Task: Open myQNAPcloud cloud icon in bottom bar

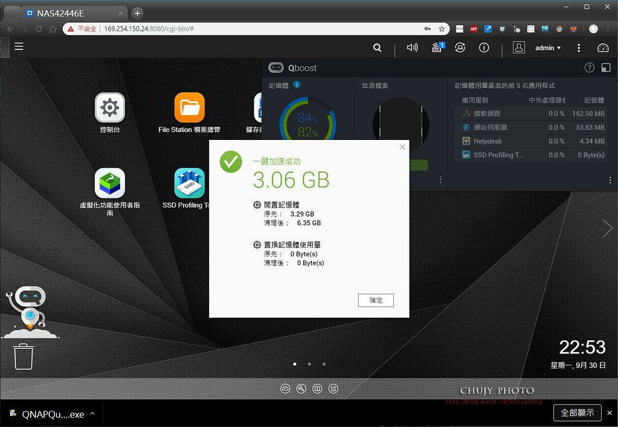Action: pos(285,389)
